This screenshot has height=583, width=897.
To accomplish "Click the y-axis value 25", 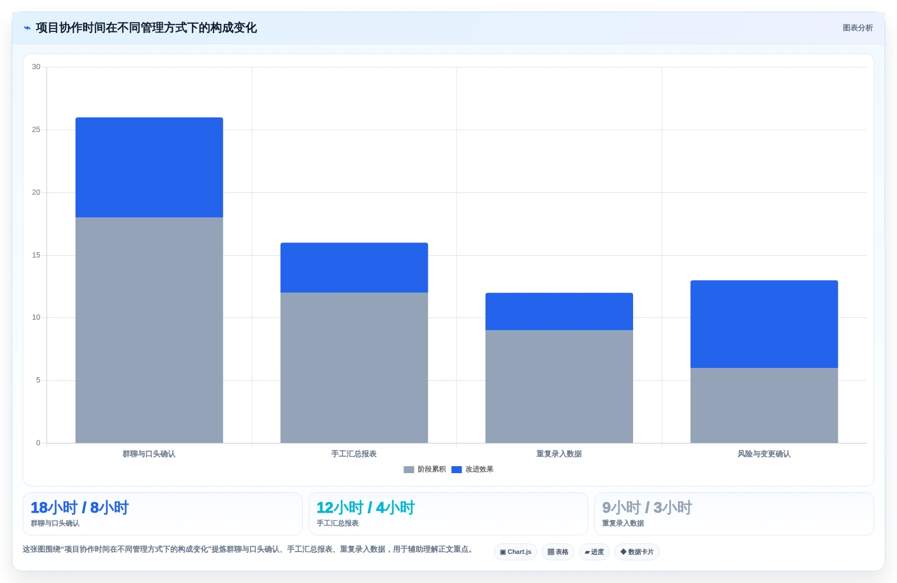I will click(x=36, y=130).
